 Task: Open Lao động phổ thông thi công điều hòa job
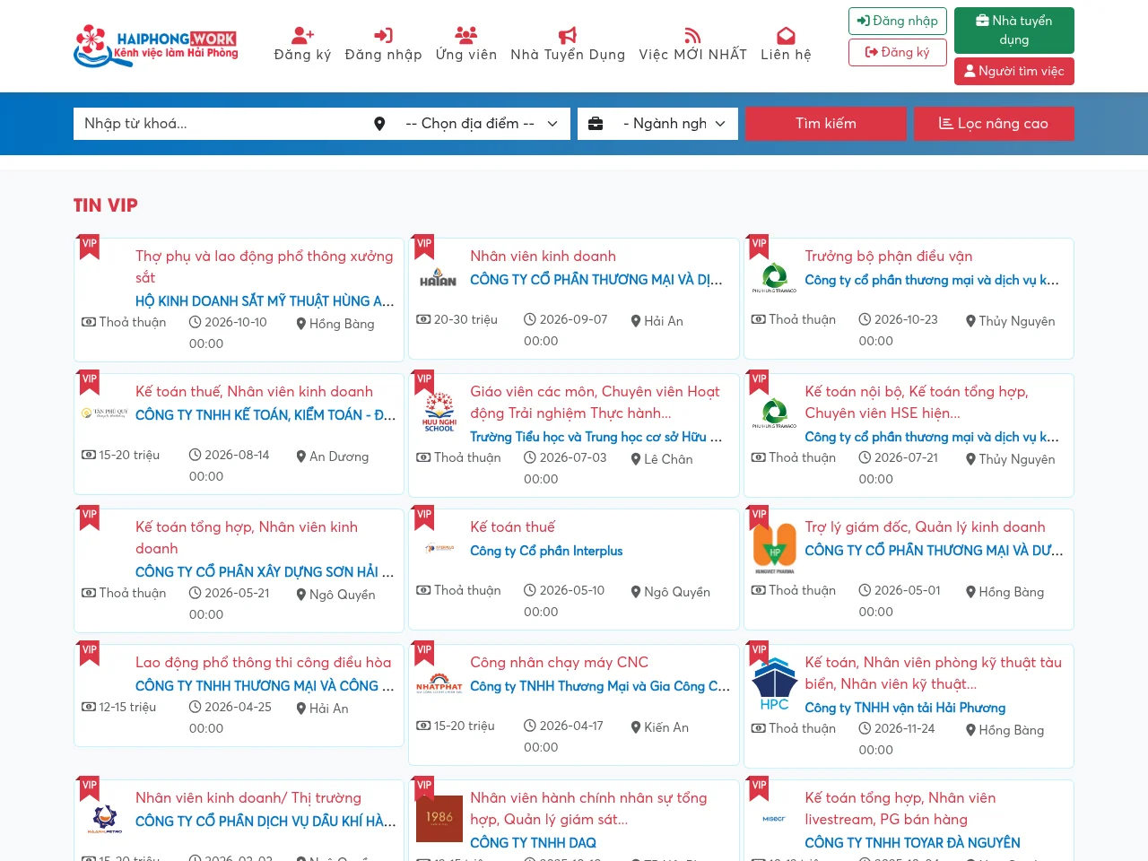pyautogui.click(x=263, y=663)
